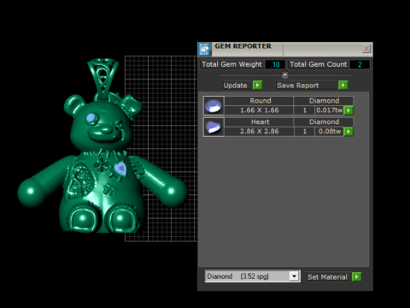This screenshot has height=308, width=410.
Task: Click the Save Report button
Action: [307, 86]
